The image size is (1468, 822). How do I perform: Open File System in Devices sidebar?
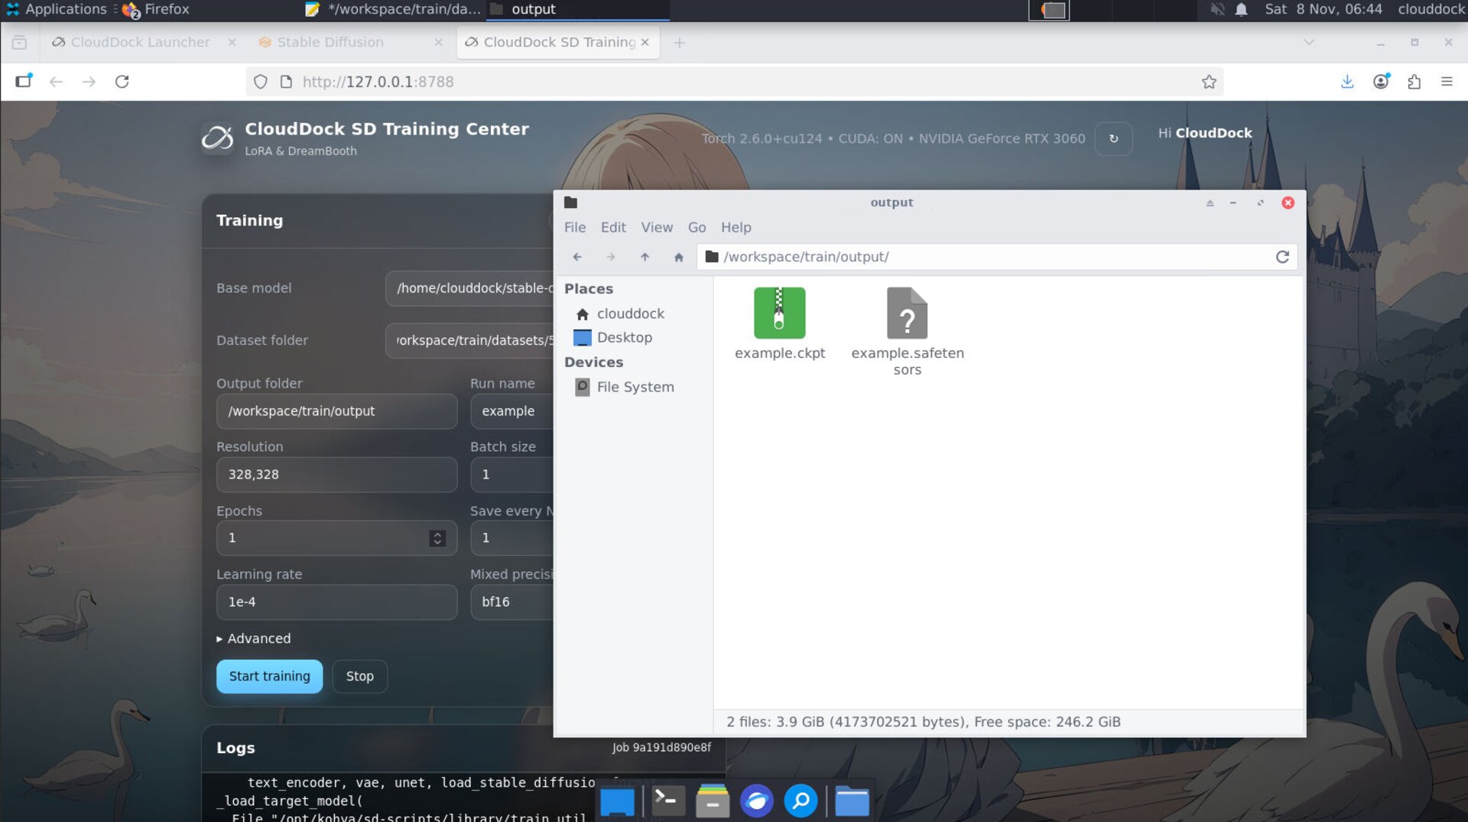pyautogui.click(x=635, y=387)
